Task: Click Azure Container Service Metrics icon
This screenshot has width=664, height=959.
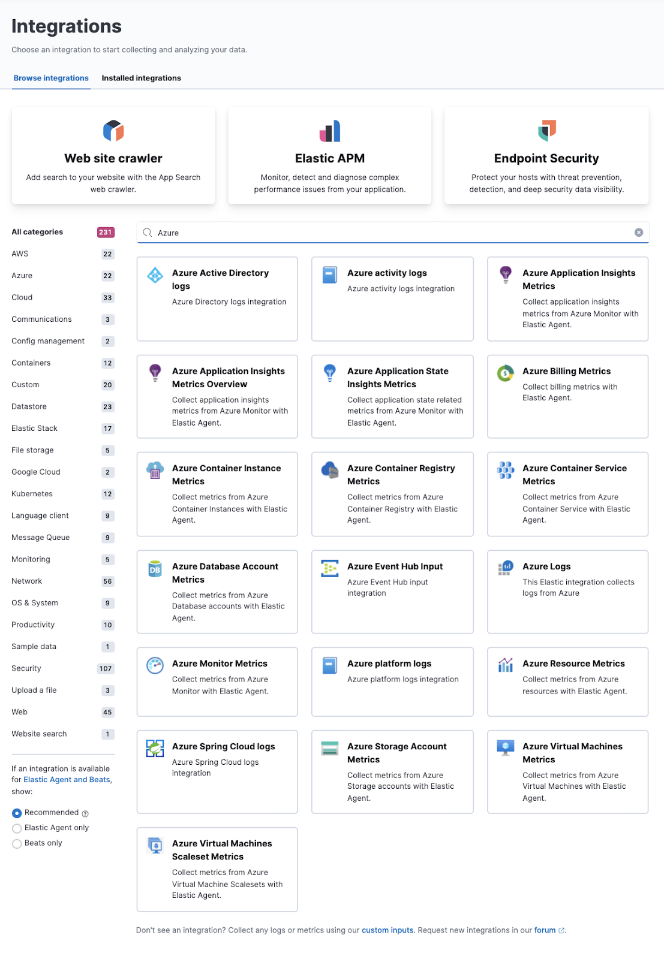Action: [x=506, y=470]
